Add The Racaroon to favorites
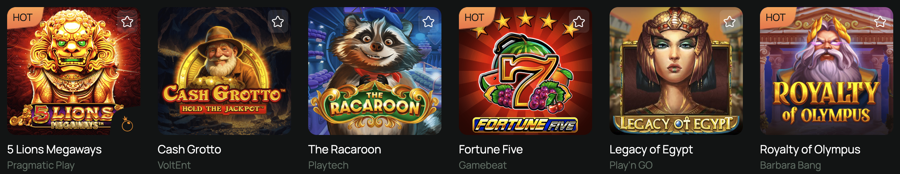 pos(428,22)
